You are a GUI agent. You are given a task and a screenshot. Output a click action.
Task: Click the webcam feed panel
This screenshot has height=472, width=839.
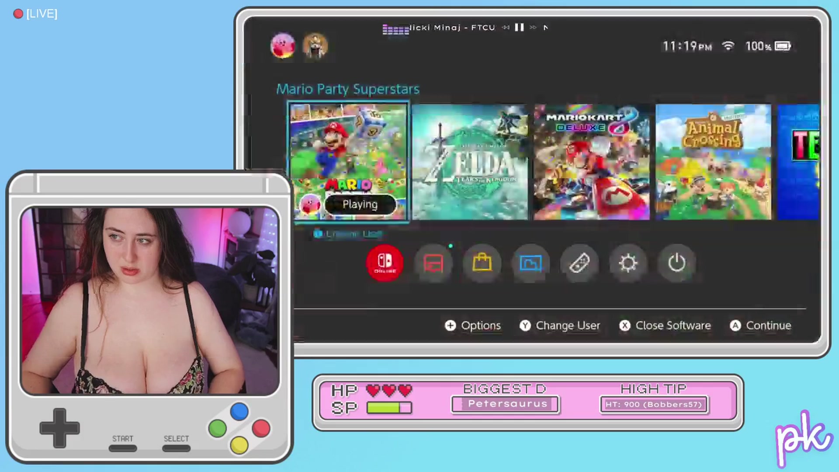(150, 301)
